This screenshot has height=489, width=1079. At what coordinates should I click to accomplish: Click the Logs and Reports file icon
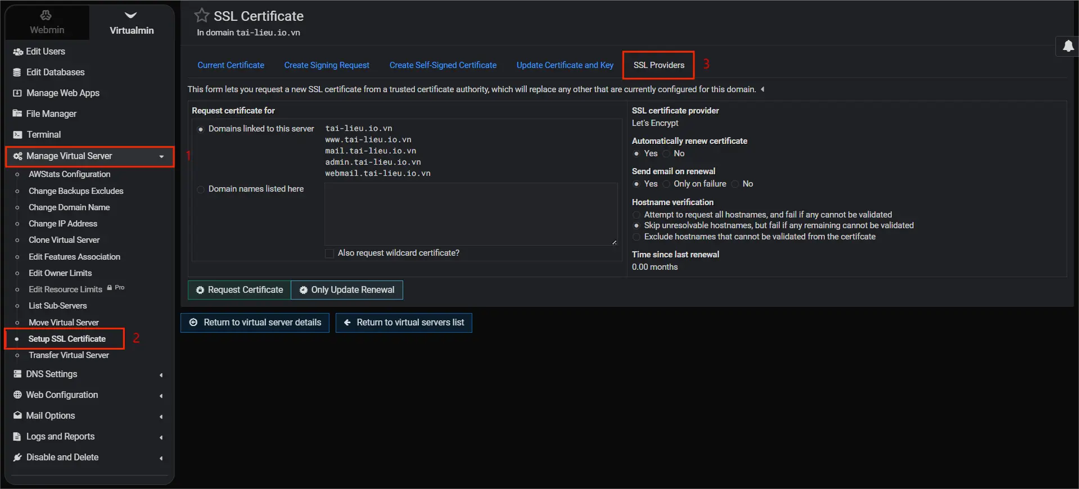pyautogui.click(x=17, y=437)
